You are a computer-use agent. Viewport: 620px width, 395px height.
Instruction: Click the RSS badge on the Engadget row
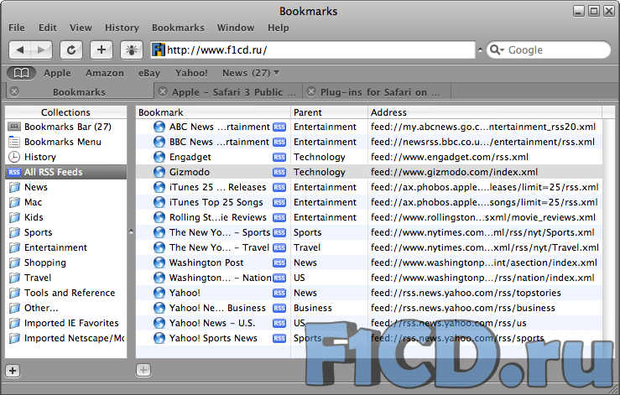[x=279, y=158]
